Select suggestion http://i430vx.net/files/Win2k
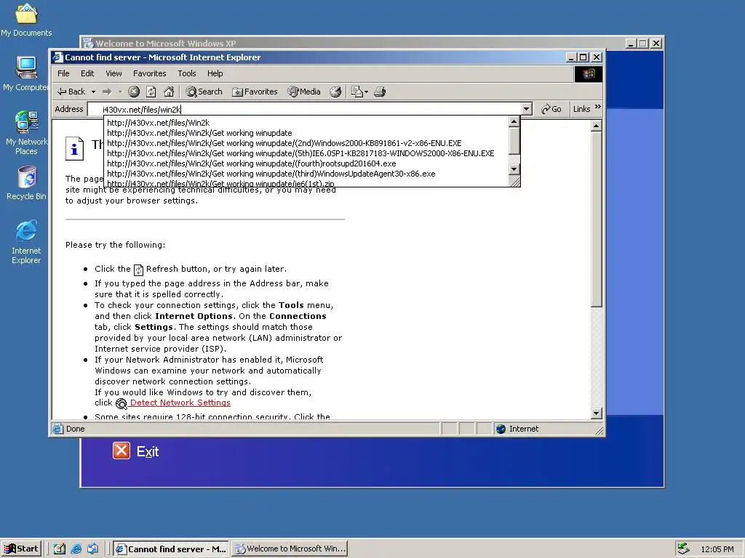745x558 pixels. pyautogui.click(x=306, y=122)
